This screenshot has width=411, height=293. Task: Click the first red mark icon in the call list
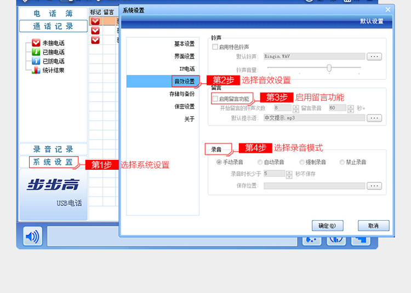pyautogui.click(x=95, y=21)
